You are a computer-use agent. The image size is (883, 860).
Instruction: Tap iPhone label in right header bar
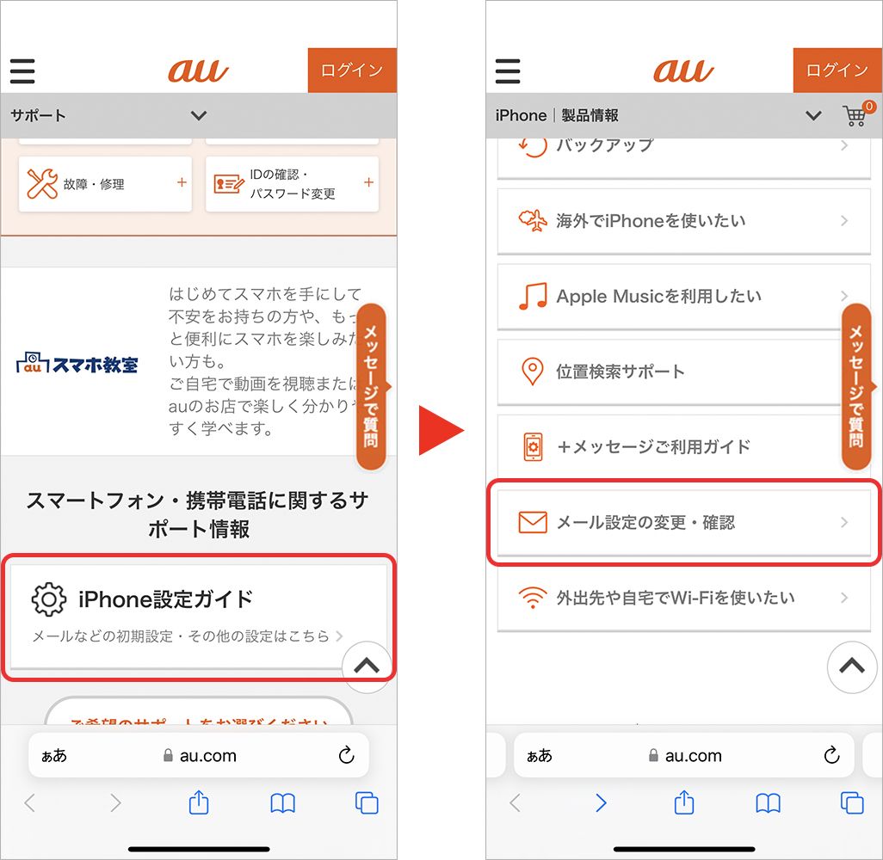(521, 115)
